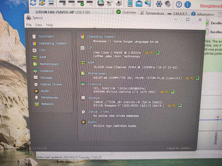This screenshot has width=222, height=166.
Task: Click the blue envelope email icon
Action: pos(139,4)
